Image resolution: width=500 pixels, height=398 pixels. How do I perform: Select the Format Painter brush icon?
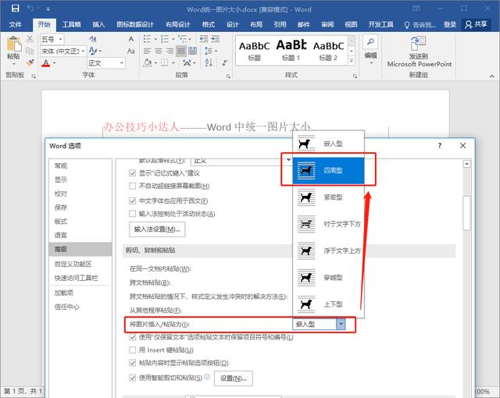pos(30,62)
